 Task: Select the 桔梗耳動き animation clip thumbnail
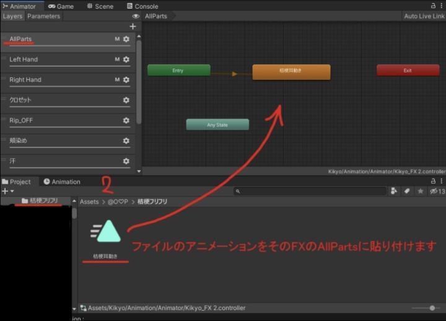point(105,231)
